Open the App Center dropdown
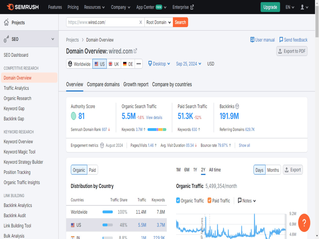The height and width of the screenshot is (239, 319). point(151,7)
